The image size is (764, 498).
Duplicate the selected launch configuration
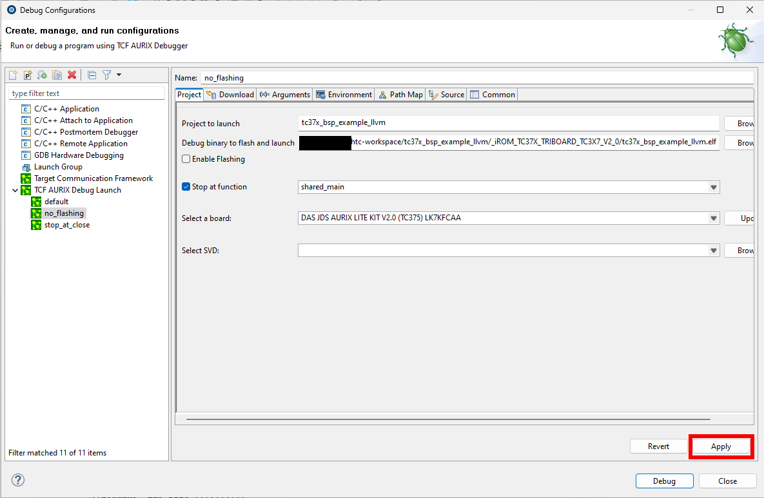click(57, 75)
